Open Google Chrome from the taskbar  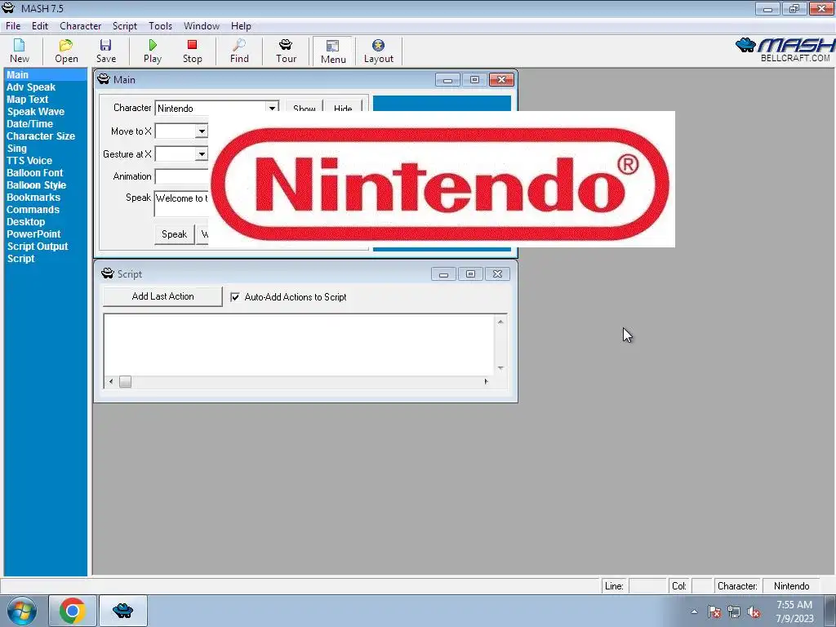[x=73, y=611]
